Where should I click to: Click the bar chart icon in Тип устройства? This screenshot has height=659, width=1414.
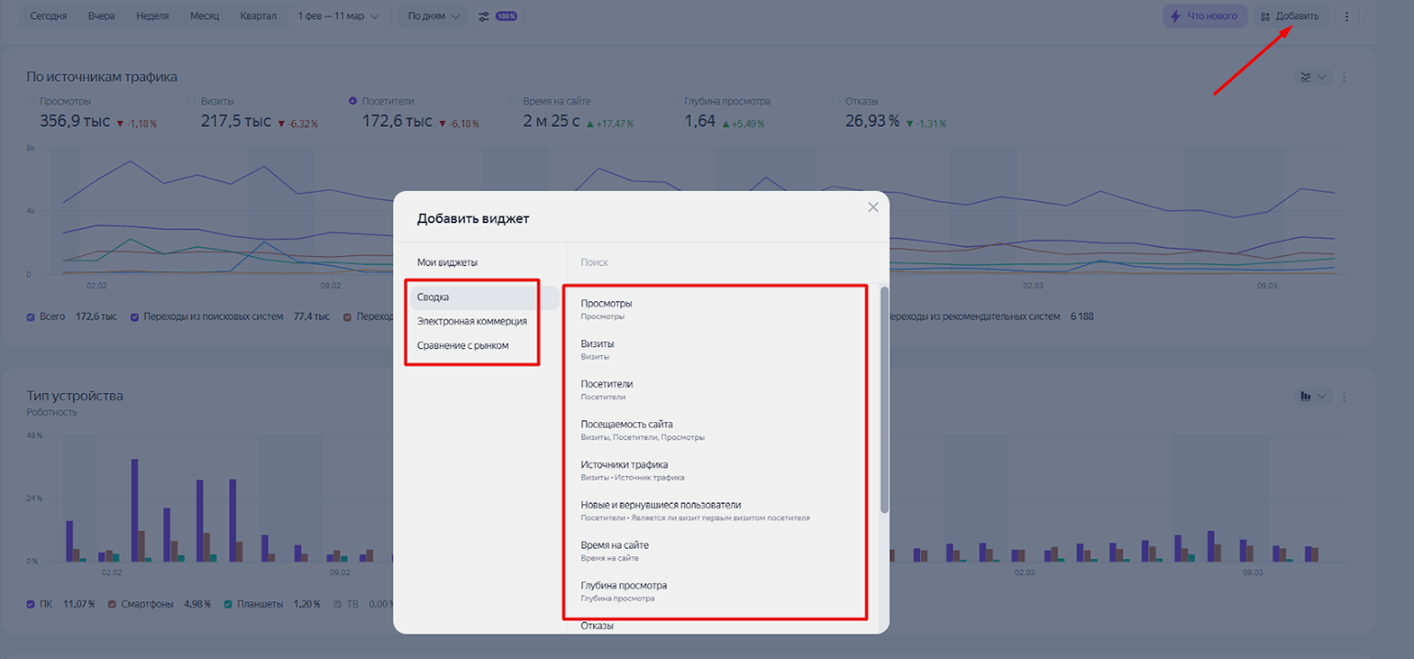pyautogui.click(x=1313, y=397)
